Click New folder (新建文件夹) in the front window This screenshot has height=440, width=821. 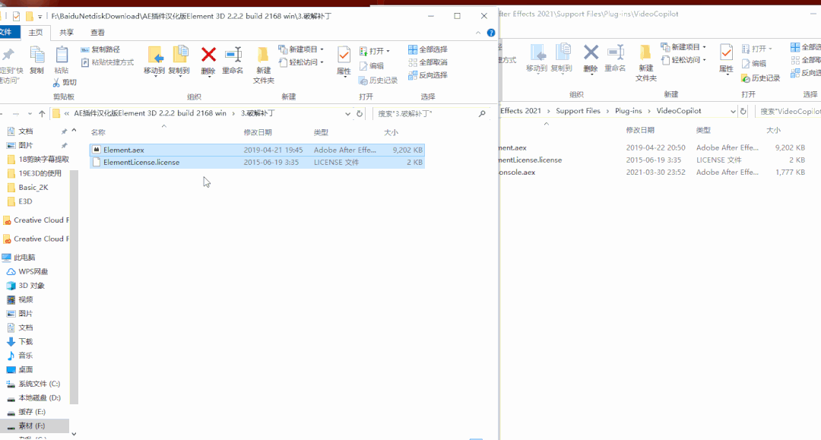click(263, 65)
